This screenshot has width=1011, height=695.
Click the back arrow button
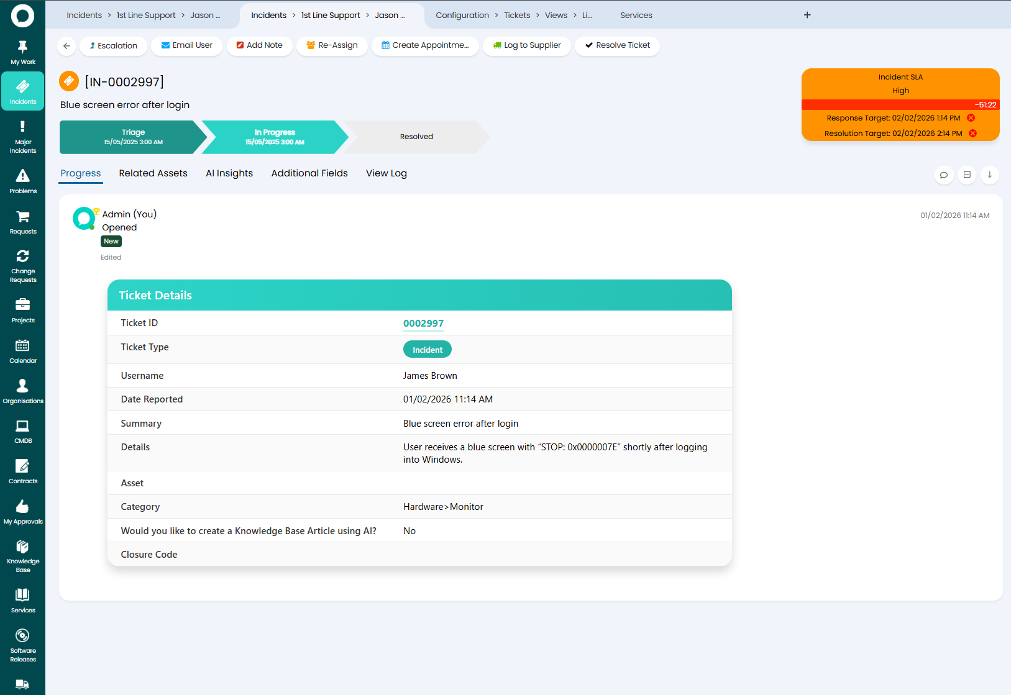coord(67,46)
